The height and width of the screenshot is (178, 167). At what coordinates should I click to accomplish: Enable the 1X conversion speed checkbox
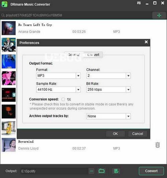63,99
